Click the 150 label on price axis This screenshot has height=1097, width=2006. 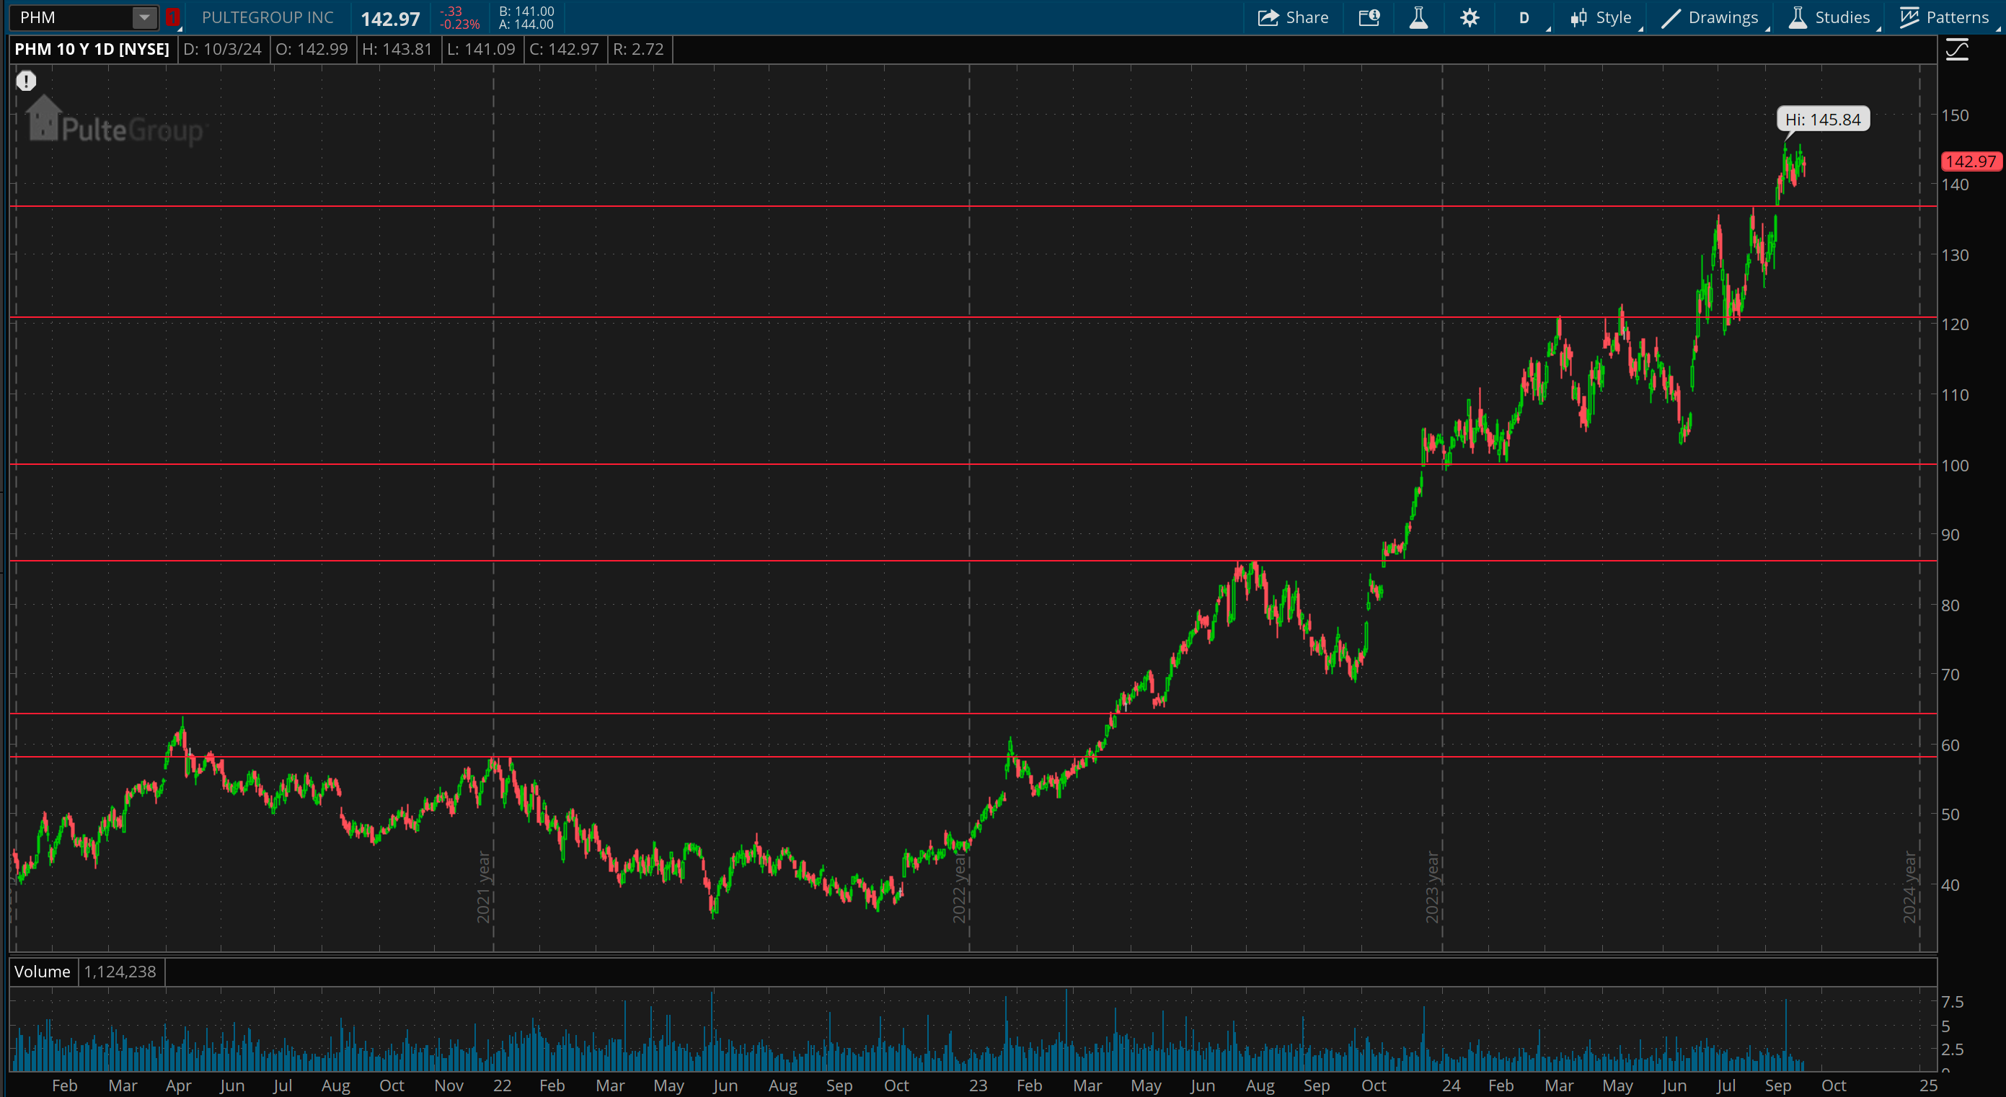1955,115
